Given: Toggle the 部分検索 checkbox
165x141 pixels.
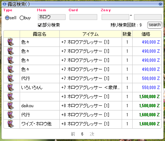Looking at the screenshot, I should [40, 25].
